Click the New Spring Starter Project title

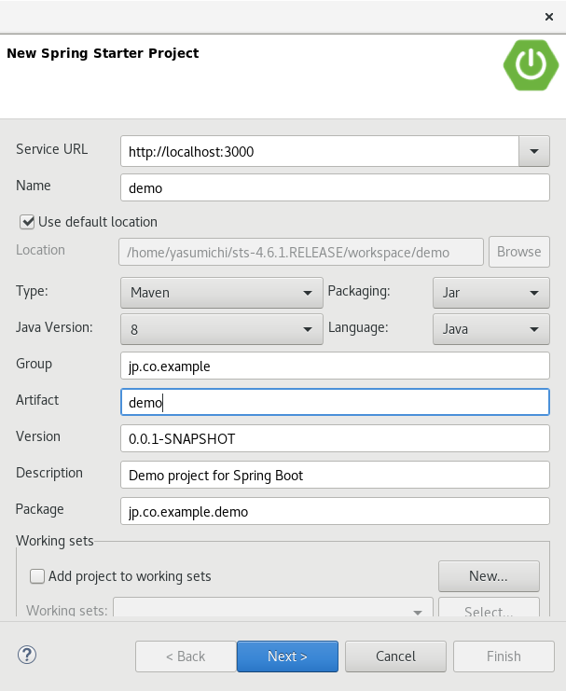103,53
